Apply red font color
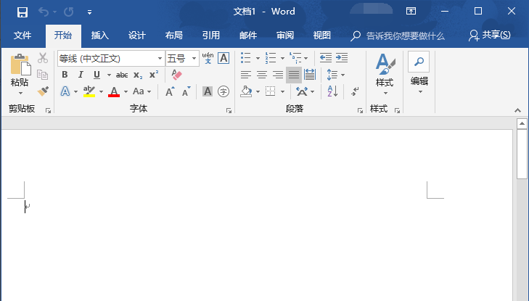This screenshot has width=529, height=301. 114,91
